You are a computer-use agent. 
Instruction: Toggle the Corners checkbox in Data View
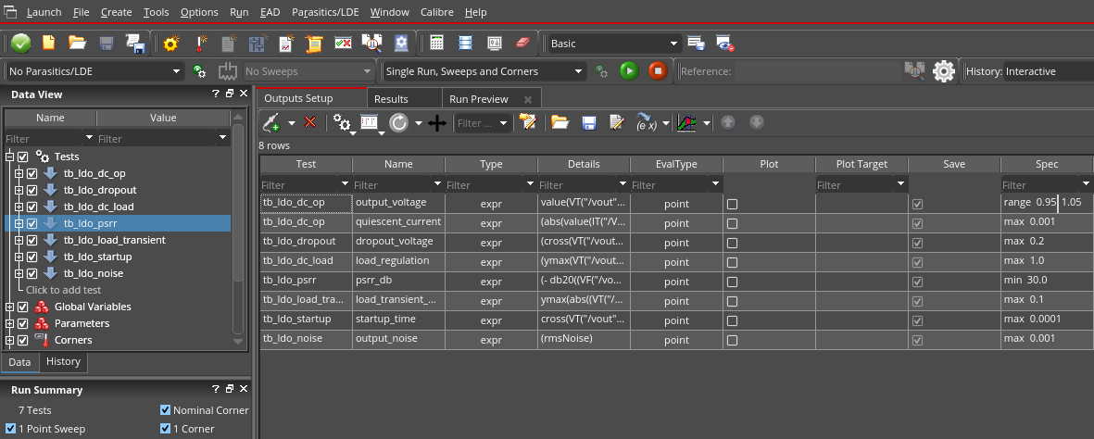22,341
